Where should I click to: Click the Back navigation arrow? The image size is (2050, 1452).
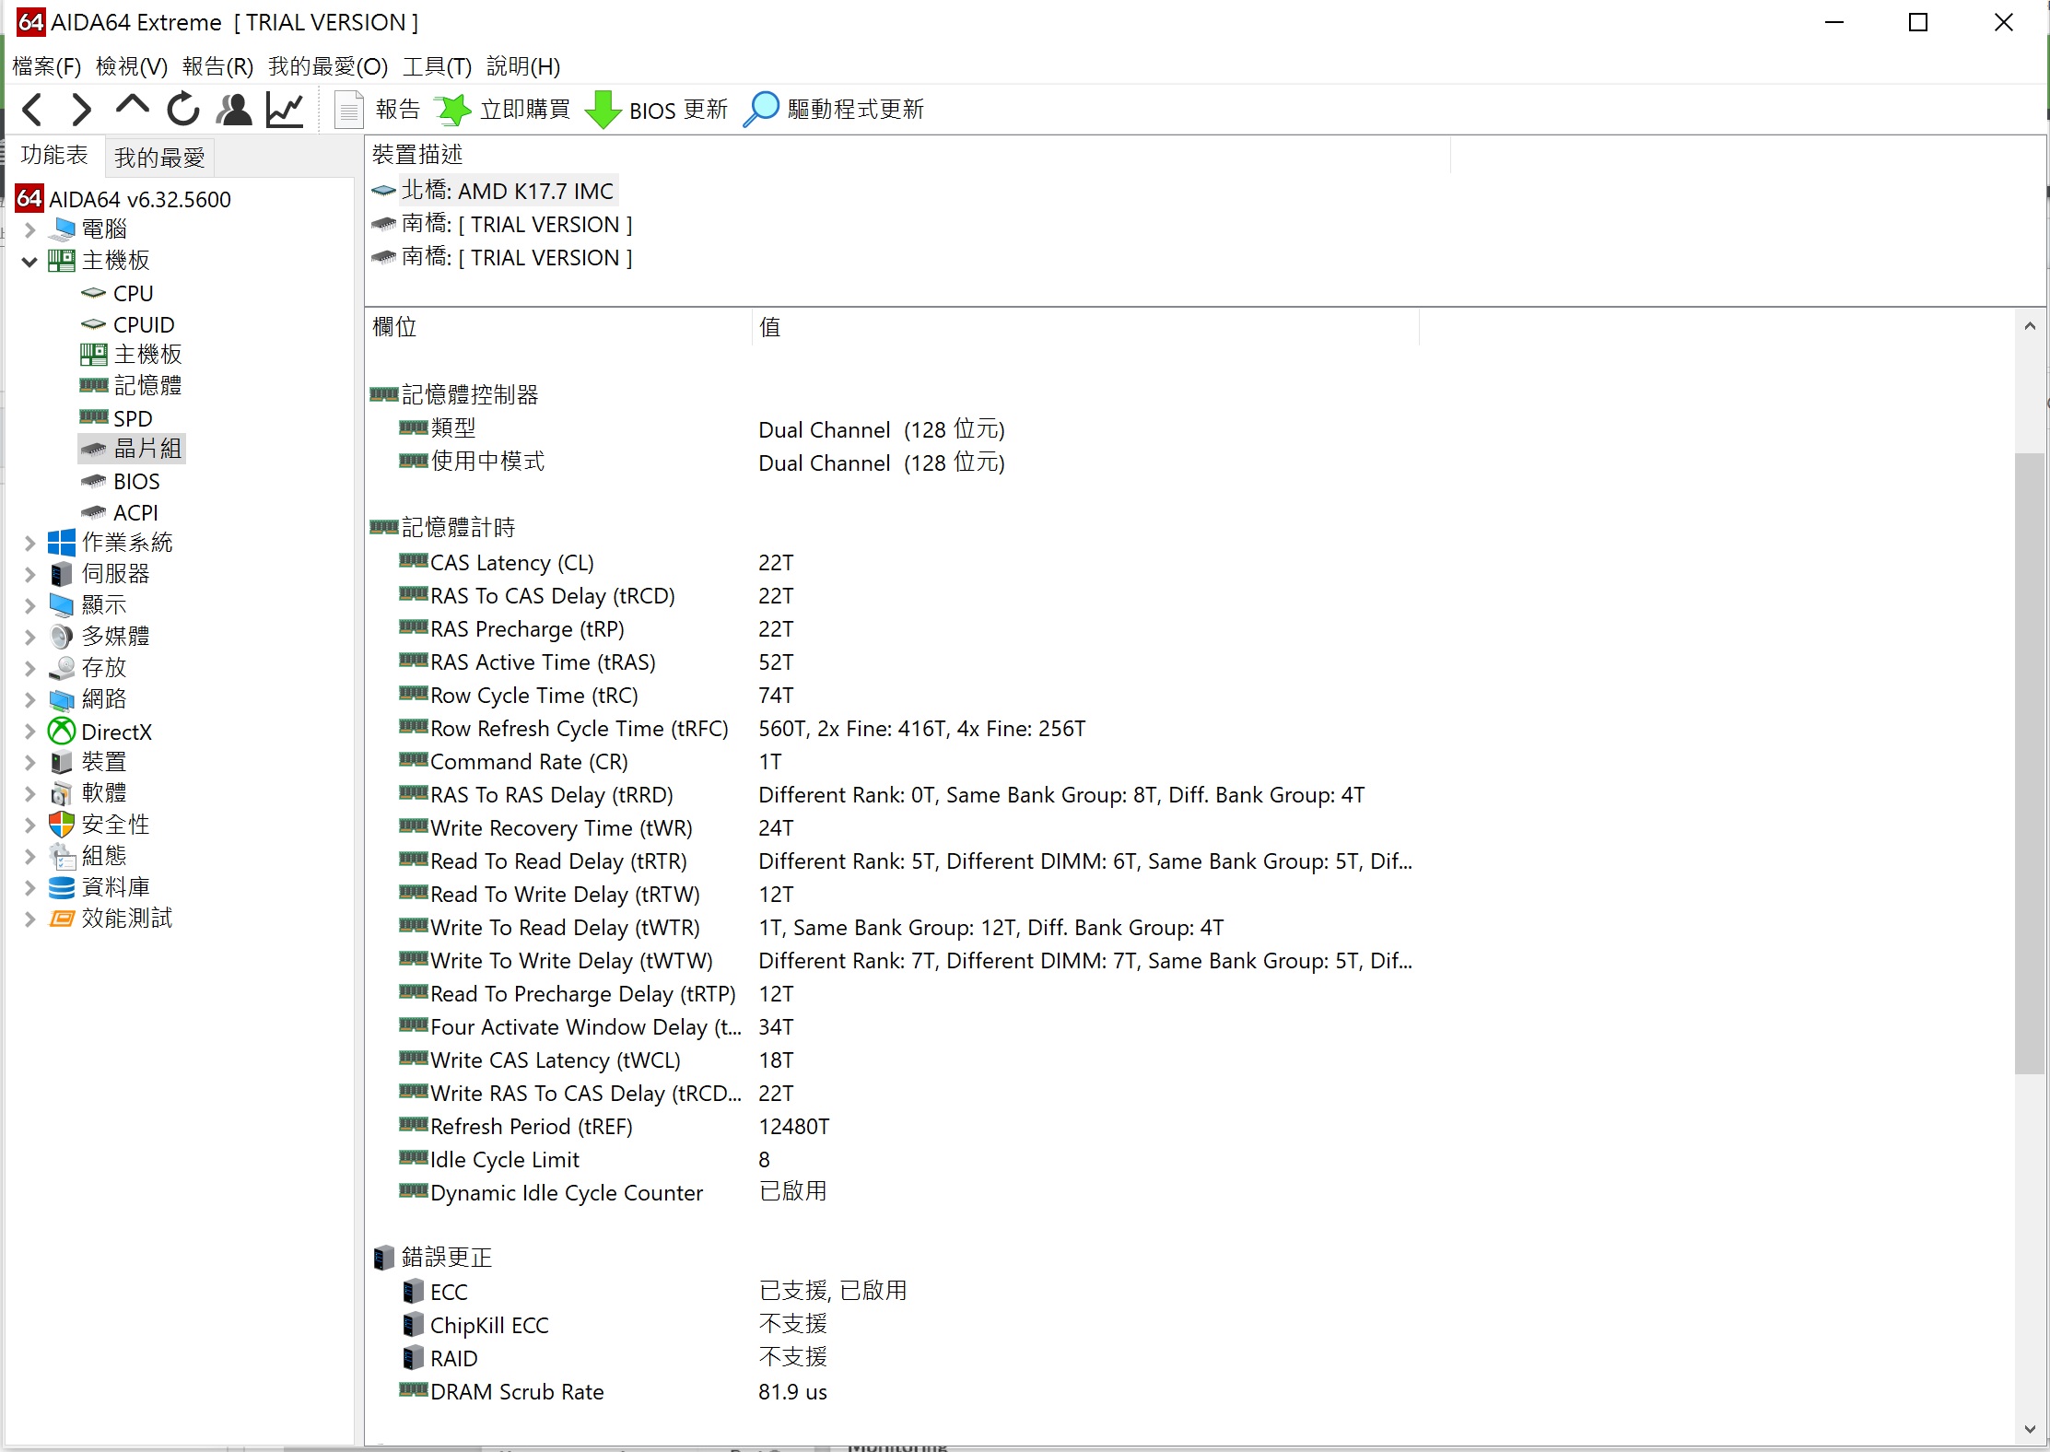click(32, 110)
